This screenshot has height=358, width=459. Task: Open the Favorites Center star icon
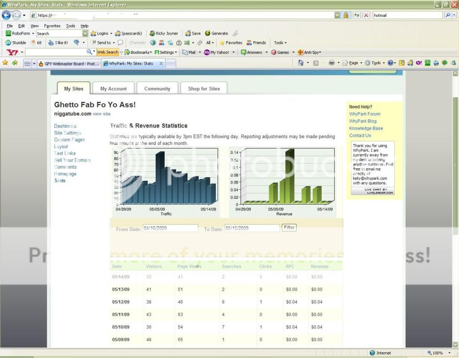5,63
